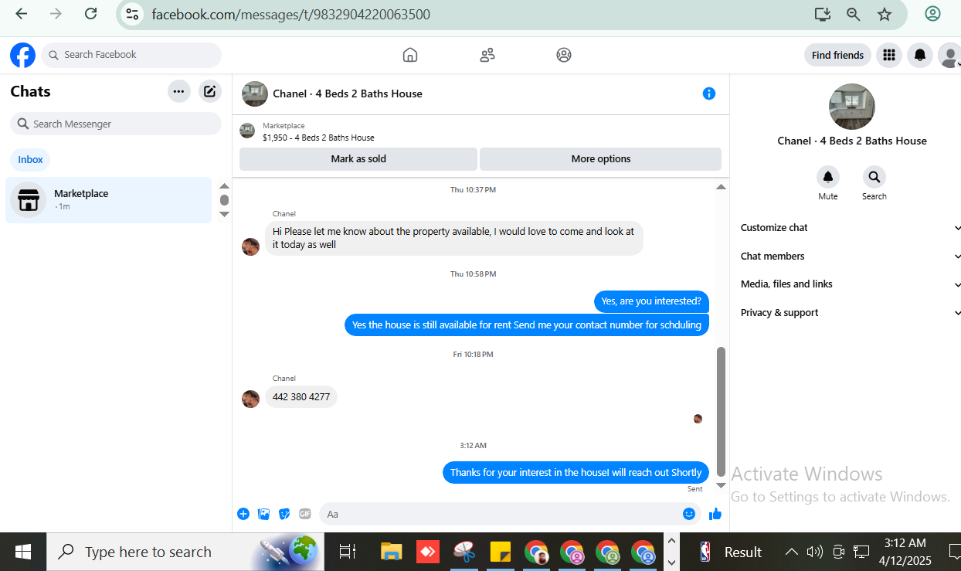Viewport: 961px width, 571px height.
Task: Click Mark as sold button
Action: (358, 159)
